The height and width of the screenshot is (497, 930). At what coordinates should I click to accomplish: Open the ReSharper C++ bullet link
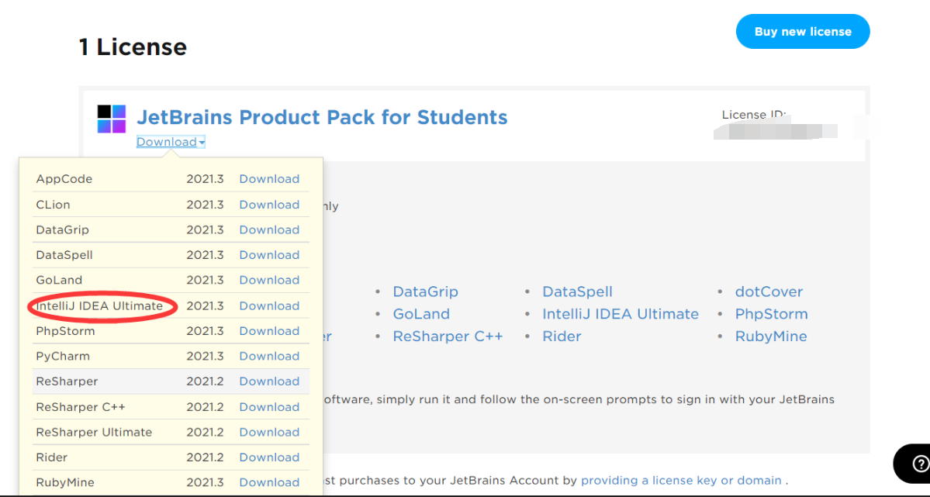tap(448, 337)
